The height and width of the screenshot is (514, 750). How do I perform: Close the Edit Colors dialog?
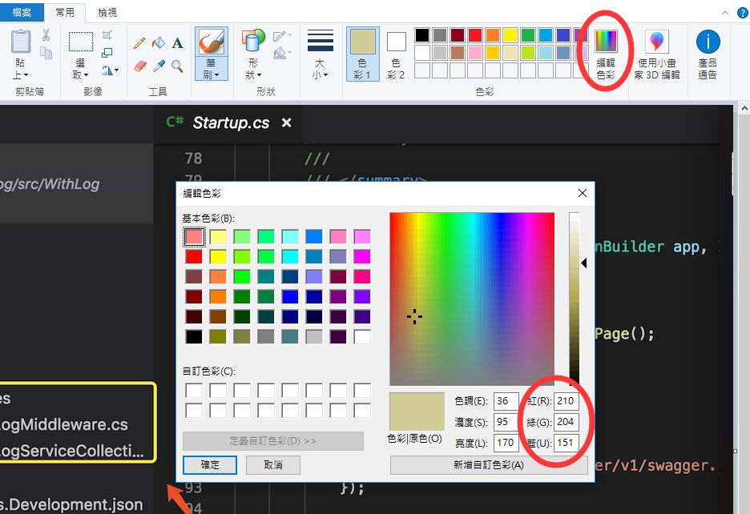[582, 193]
